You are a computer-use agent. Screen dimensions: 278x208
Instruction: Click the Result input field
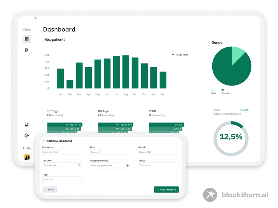click(x=158, y=165)
